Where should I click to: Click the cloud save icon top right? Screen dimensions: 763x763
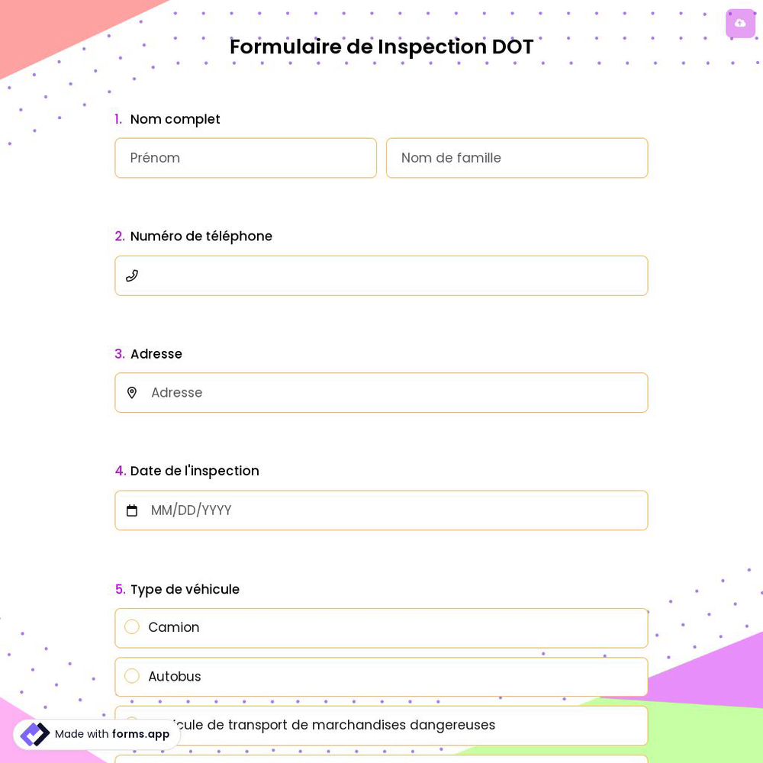coord(740,23)
